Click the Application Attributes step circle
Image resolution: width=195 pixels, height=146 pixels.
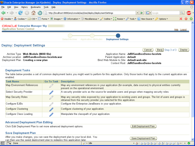pyautogui.click(x=92, y=35)
